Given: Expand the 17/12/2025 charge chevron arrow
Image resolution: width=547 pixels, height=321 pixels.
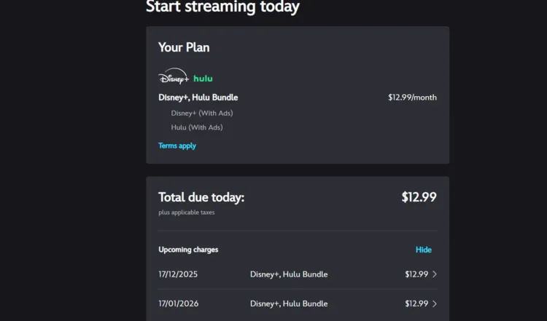Looking at the screenshot, I should pyautogui.click(x=435, y=274).
